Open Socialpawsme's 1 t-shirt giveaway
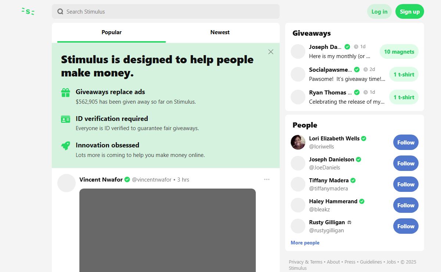The image size is (441, 272). [404, 75]
